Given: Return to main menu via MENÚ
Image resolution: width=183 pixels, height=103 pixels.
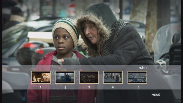Looking at the screenshot, I should [156, 95].
